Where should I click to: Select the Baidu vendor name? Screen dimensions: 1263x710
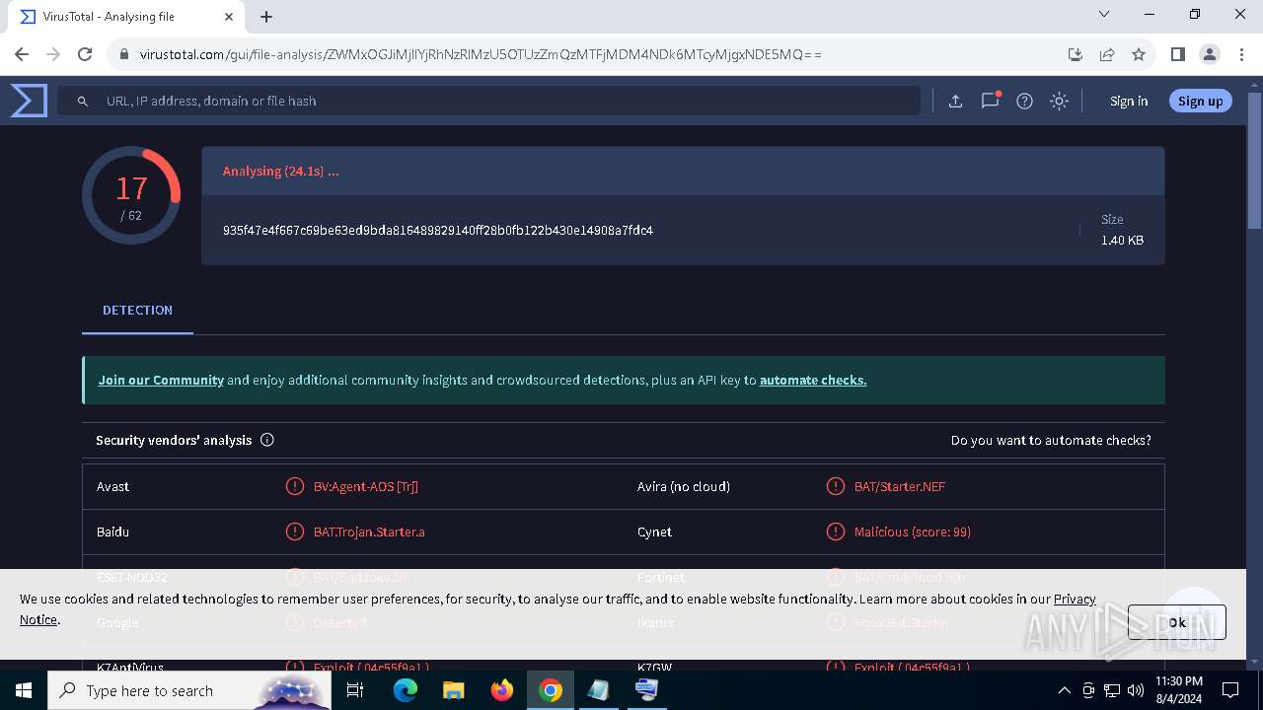pyautogui.click(x=112, y=532)
